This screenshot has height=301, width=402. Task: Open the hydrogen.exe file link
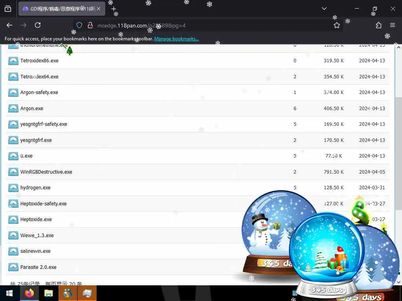(35, 188)
